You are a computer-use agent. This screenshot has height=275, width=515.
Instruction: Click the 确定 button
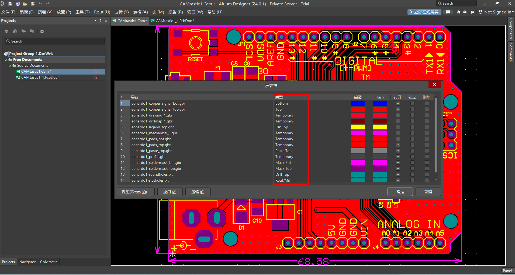pos(400,192)
